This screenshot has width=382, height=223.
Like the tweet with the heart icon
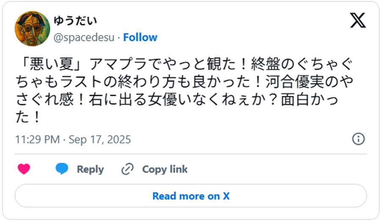[x=24, y=169]
